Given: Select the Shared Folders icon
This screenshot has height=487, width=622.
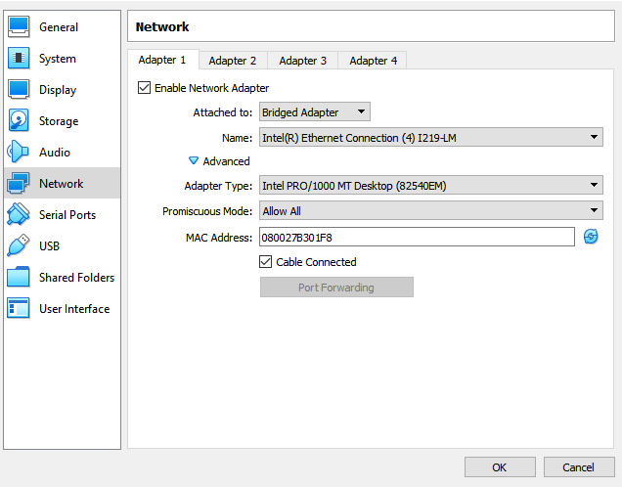Looking at the screenshot, I should click(x=19, y=278).
